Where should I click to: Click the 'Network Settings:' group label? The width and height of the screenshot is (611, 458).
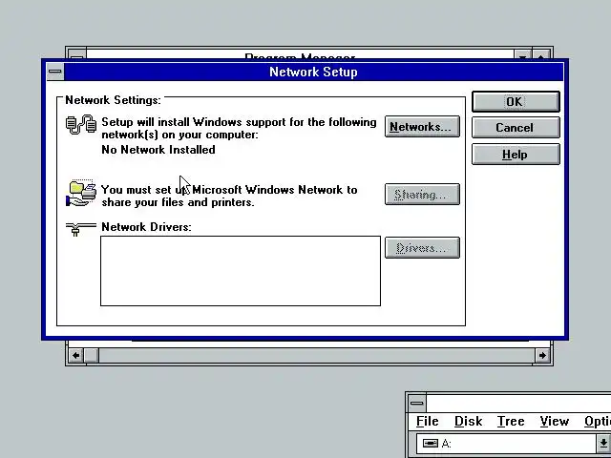pos(113,100)
